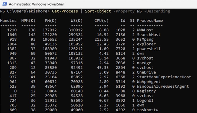Click the ProcessName column header
197x113 pixels.
pyautogui.click(x=150, y=21)
